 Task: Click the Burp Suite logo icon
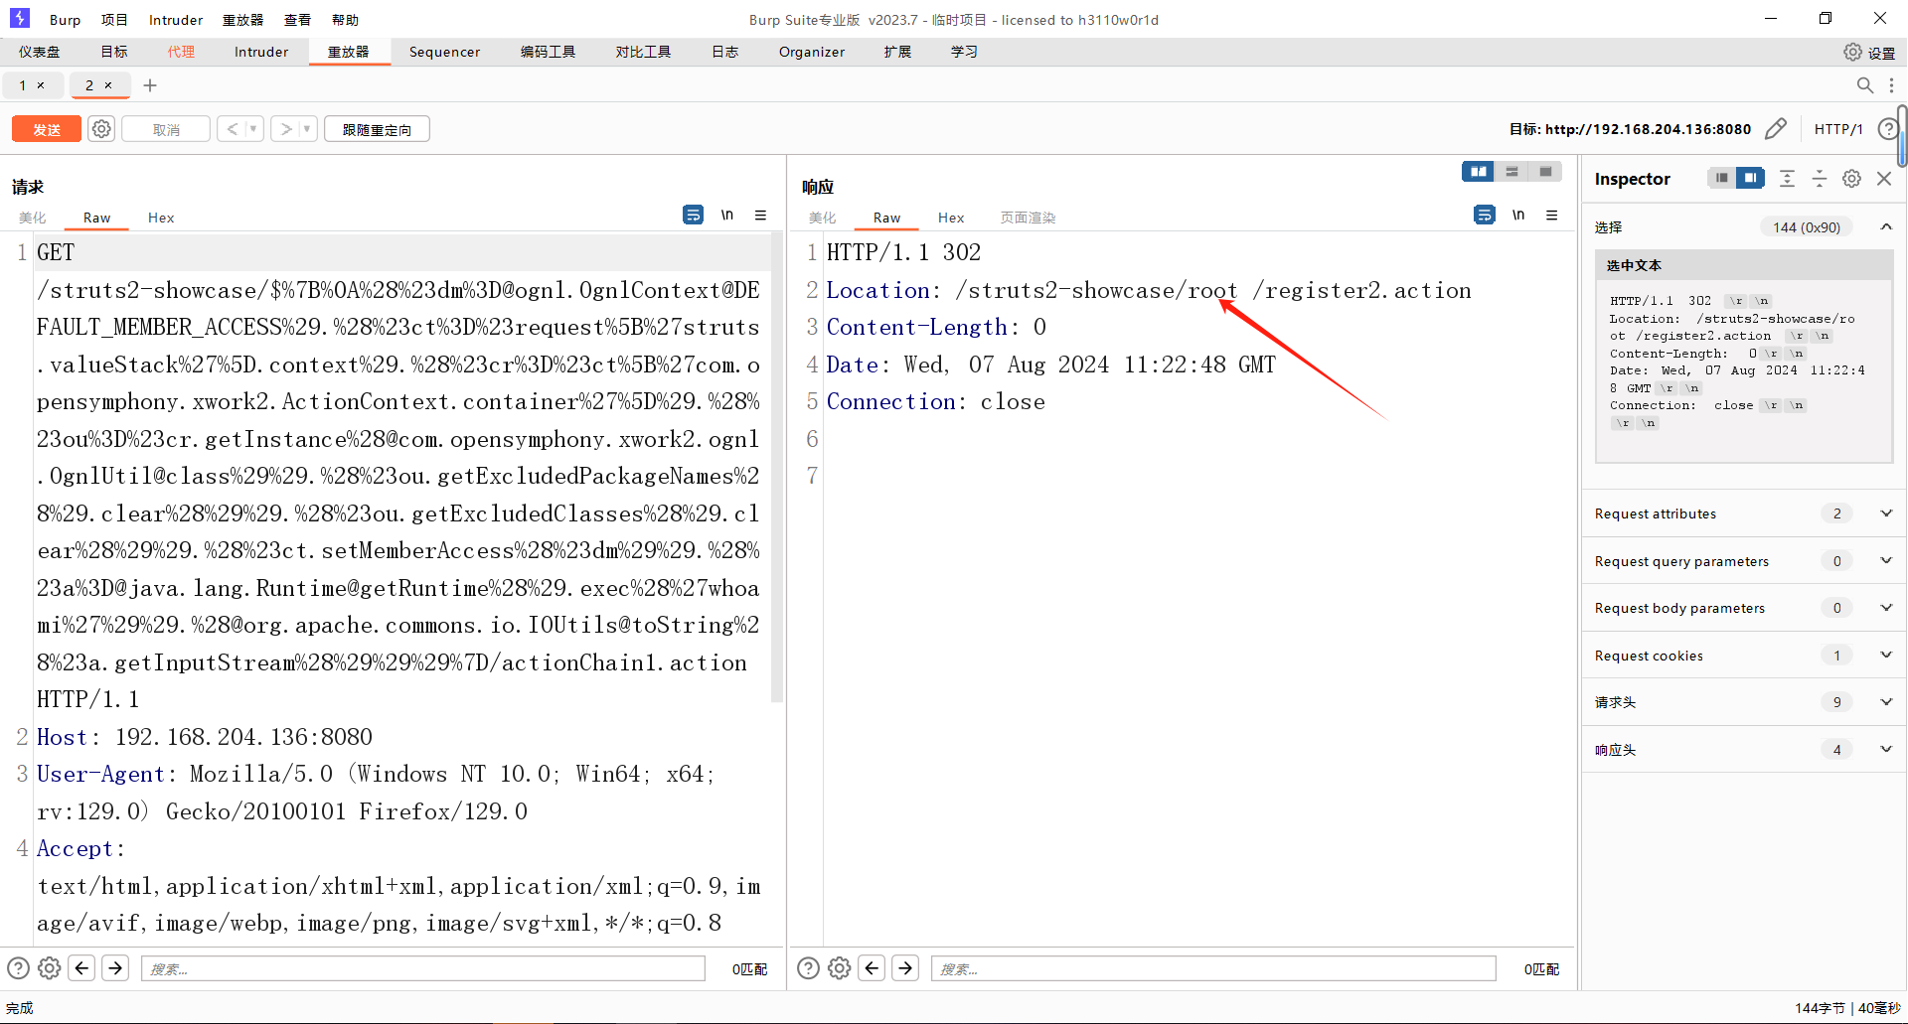20,18
